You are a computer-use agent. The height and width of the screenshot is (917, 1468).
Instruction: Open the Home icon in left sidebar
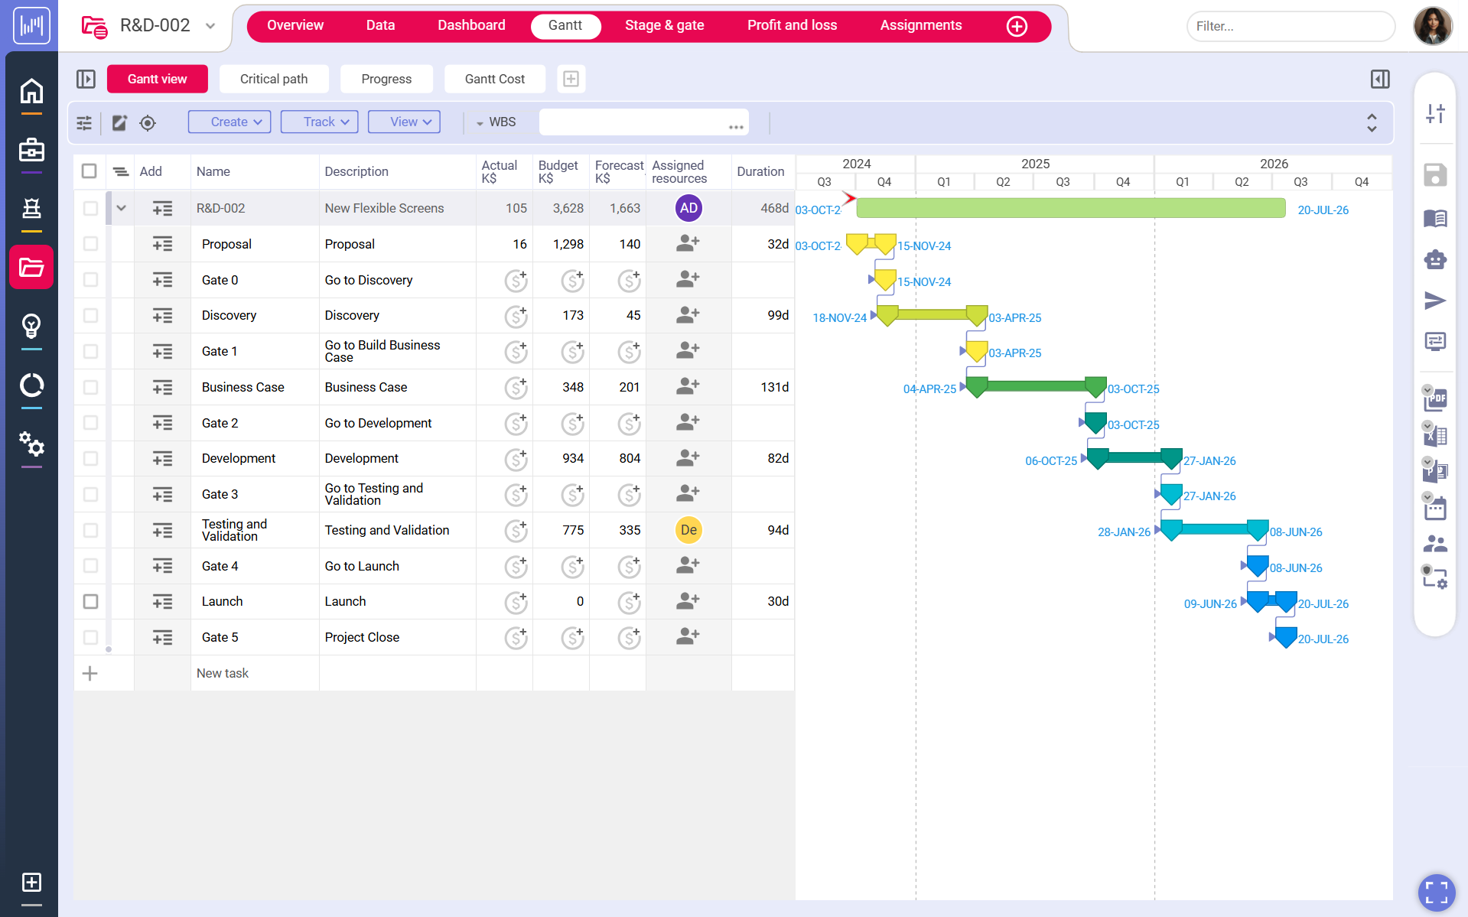pyautogui.click(x=31, y=91)
